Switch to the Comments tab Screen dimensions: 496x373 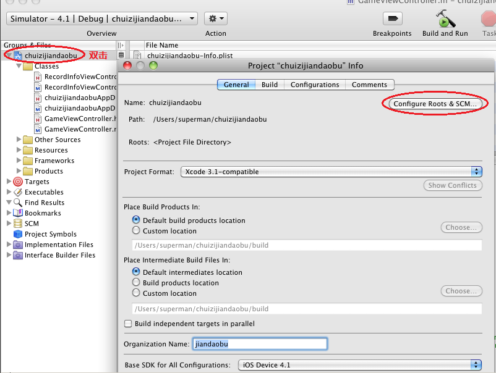pyautogui.click(x=369, y=85)
